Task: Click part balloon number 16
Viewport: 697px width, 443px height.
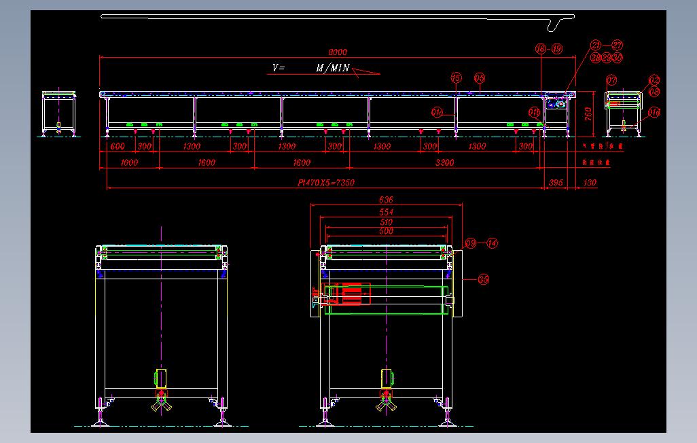Action: [541, 49]
